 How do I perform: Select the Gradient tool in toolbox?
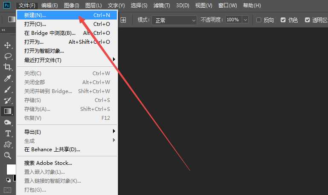click(8, 111)
